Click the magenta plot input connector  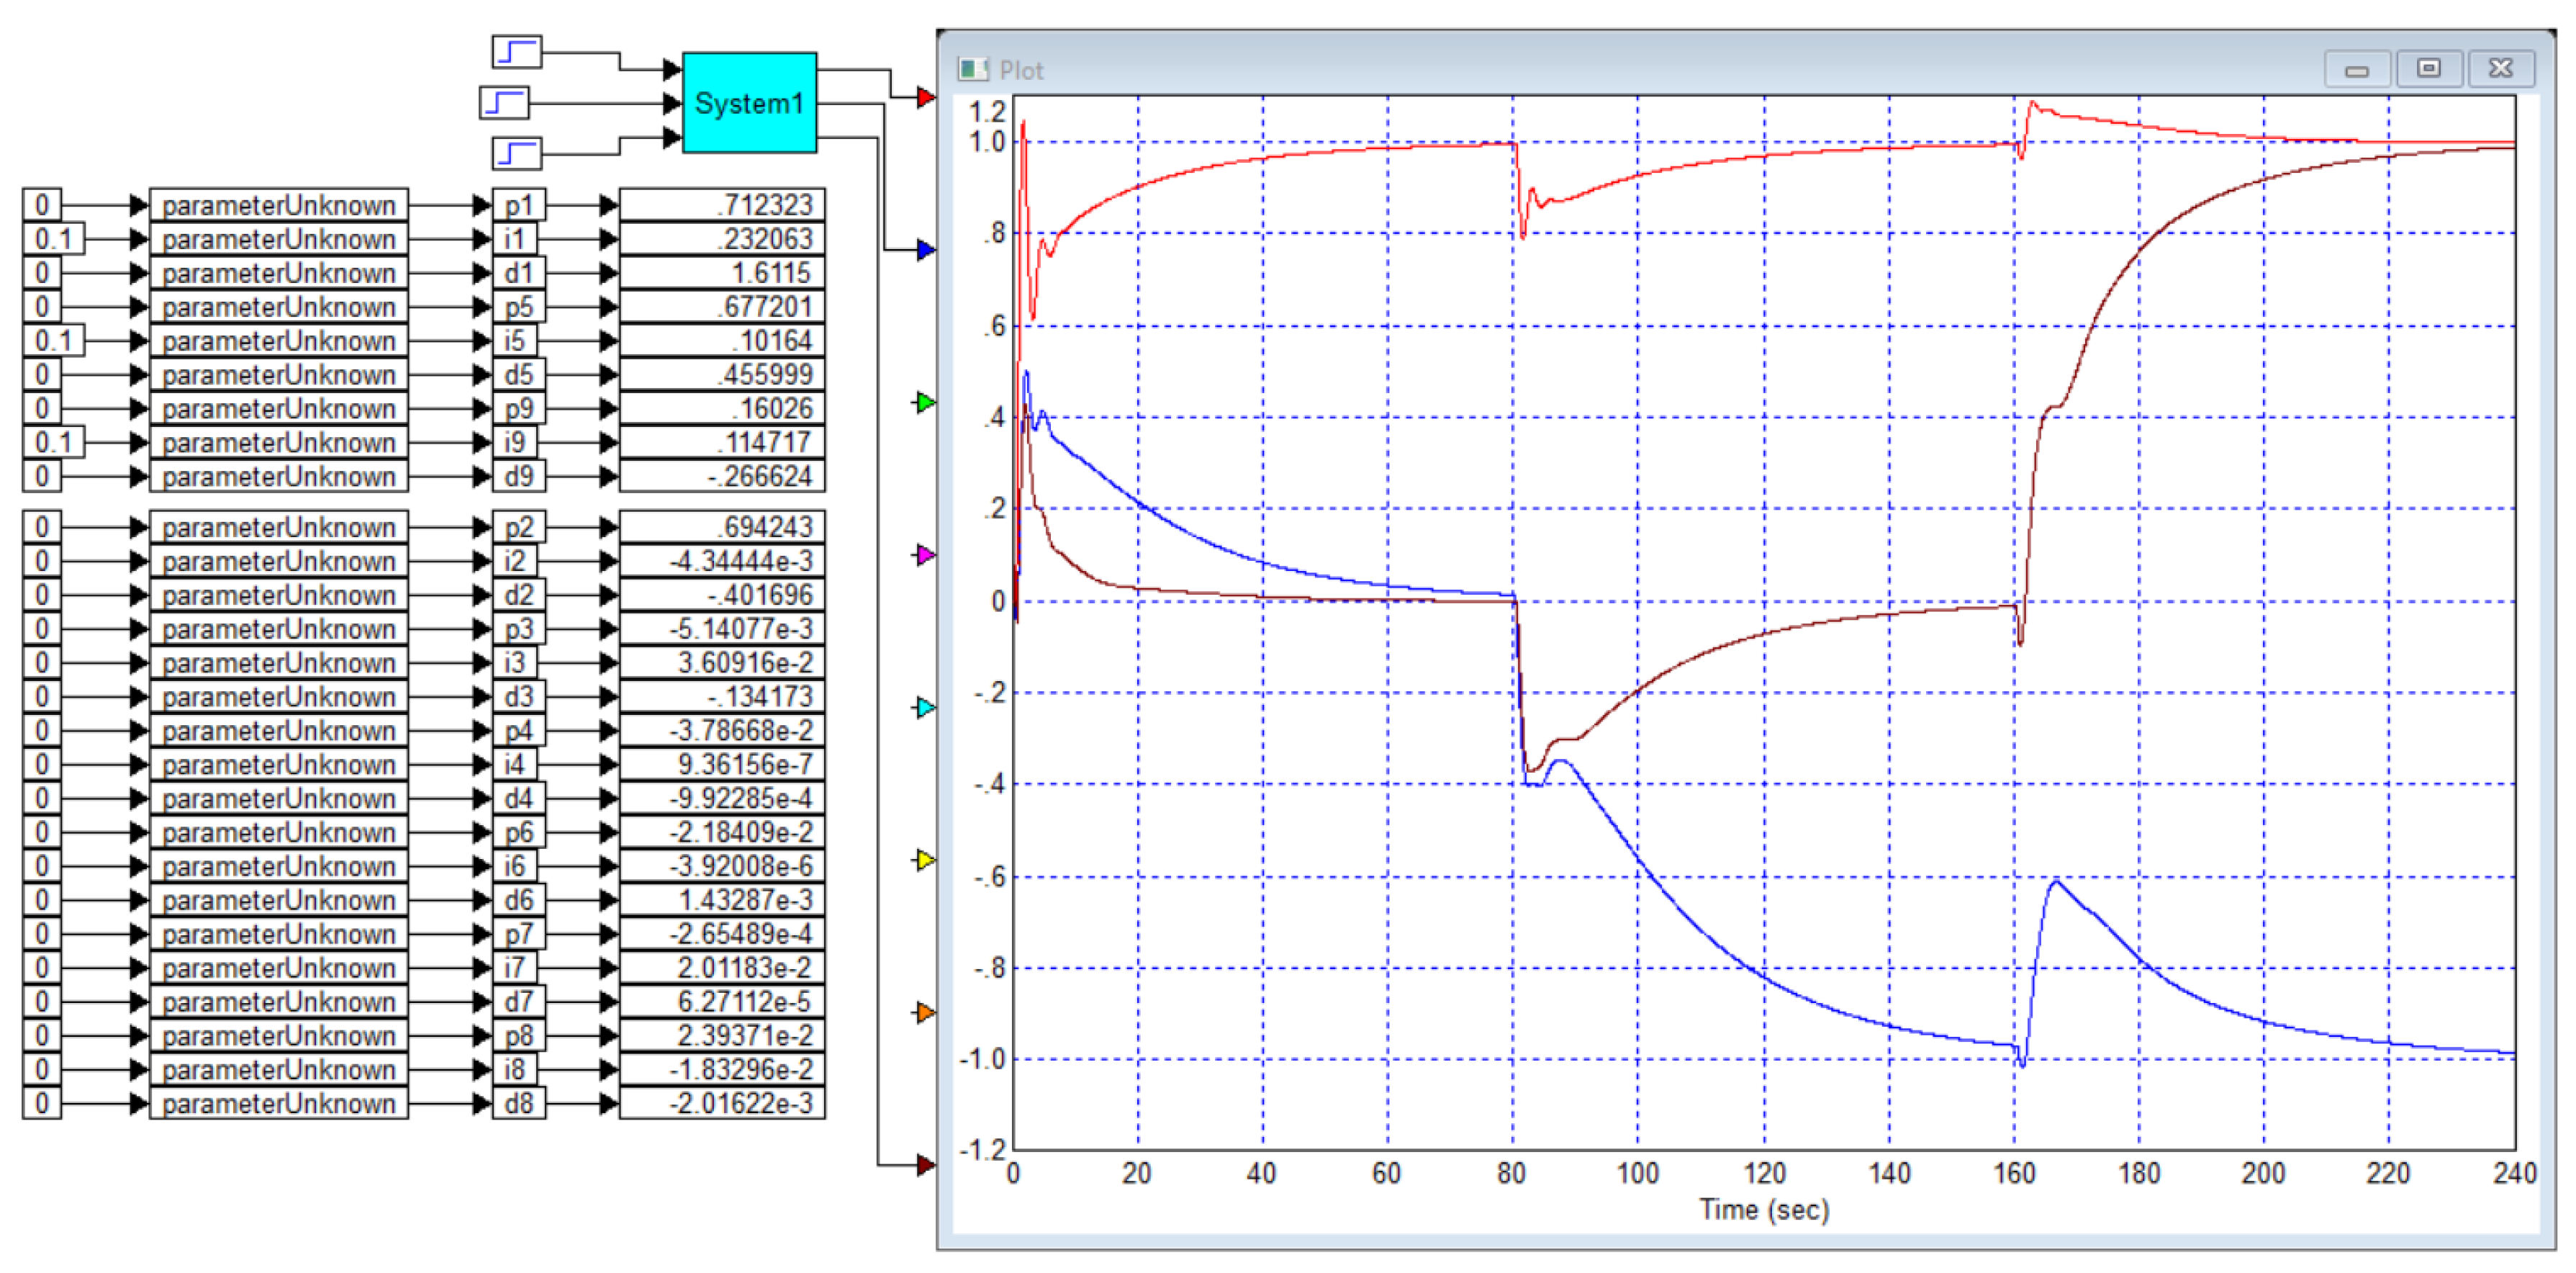[926, 554]
